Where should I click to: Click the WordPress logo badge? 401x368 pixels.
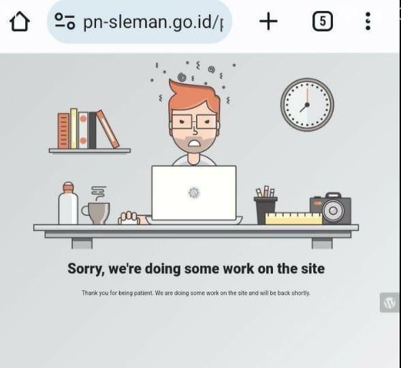[x=389, y=303]
